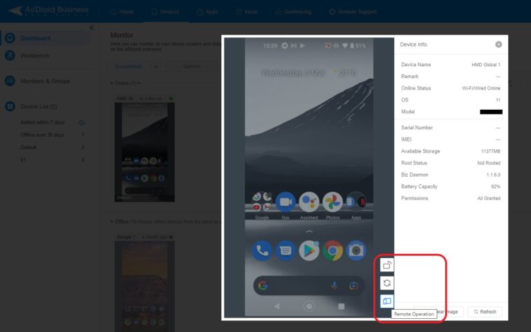Screen dimensions: 531x332
Task: Select Dashboard in the sidebar
Action: (x=35, y=38)
